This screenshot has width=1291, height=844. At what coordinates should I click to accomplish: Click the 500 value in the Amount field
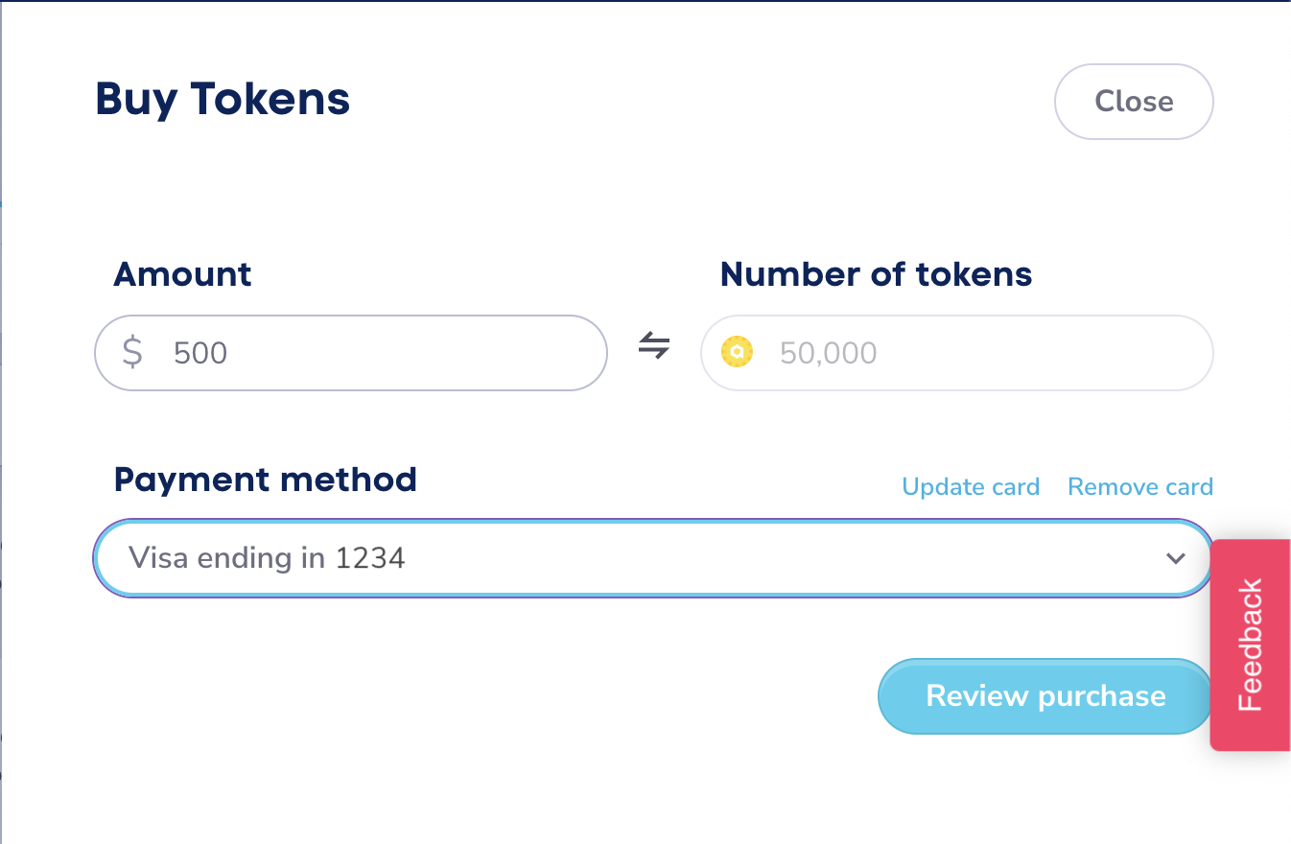tap(200, 353)
